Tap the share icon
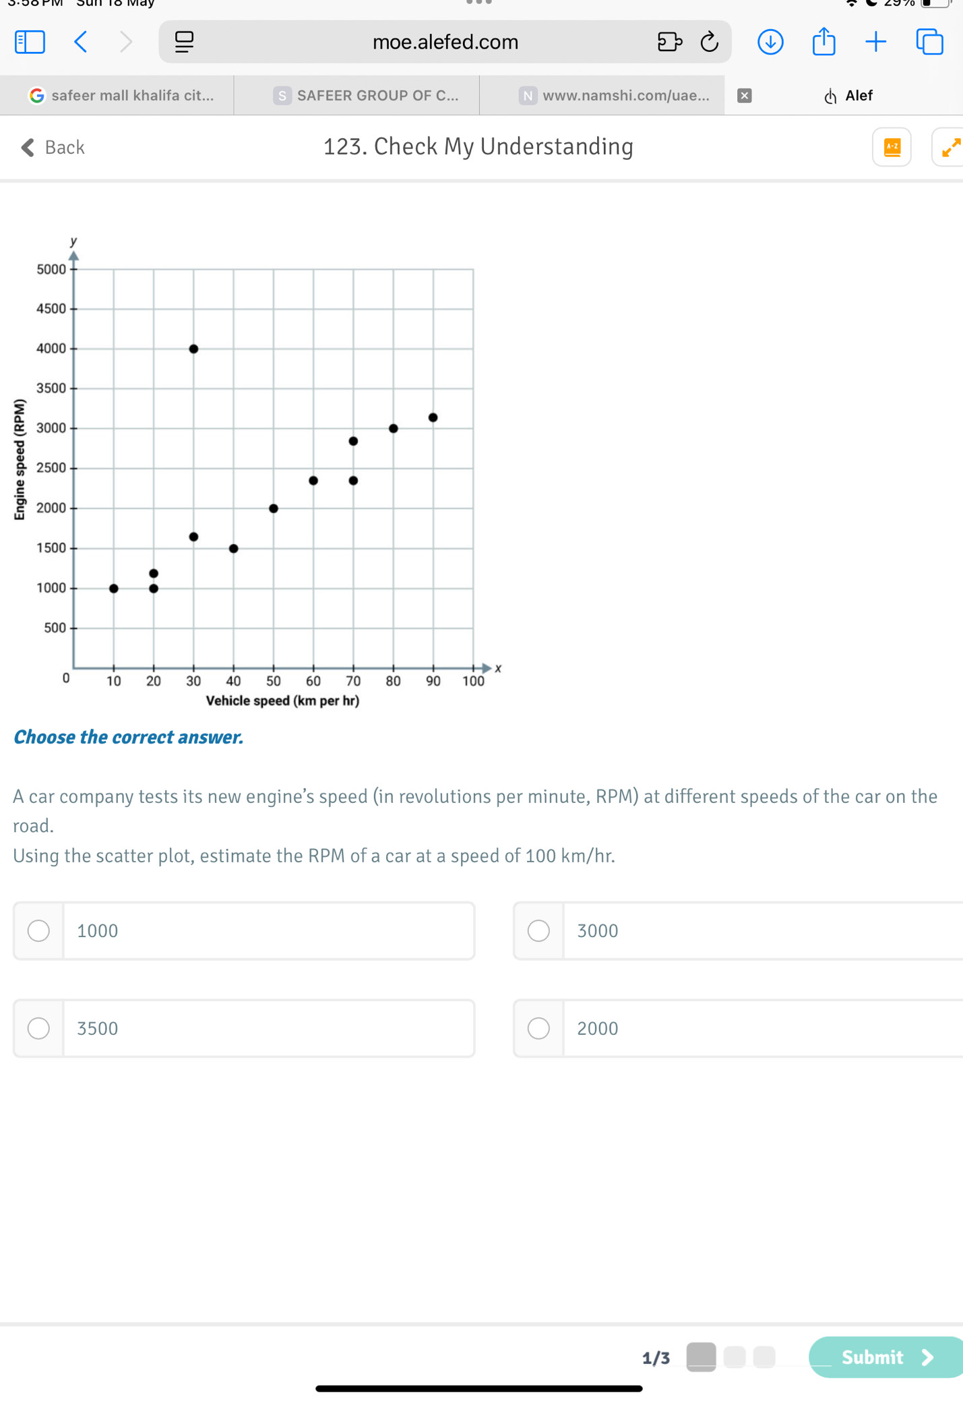 pyautogui.click(x=824, y=41)
